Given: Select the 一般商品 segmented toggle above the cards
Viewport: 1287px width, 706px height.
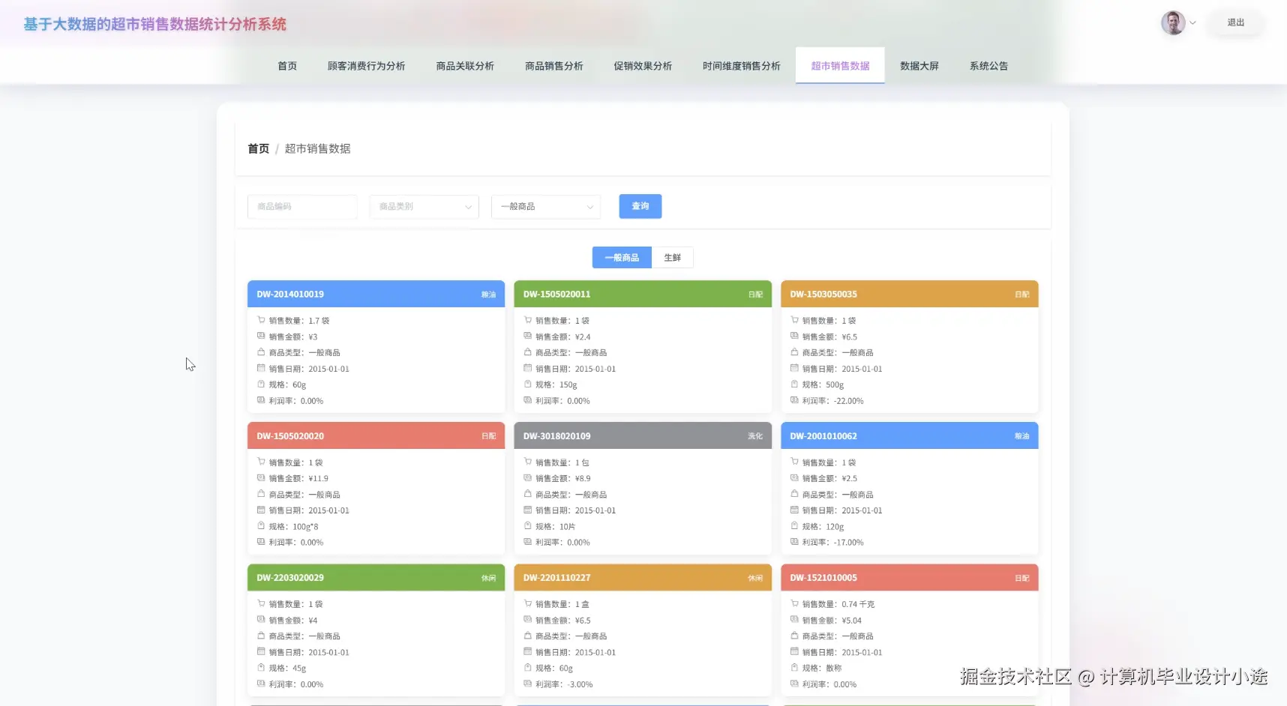Looking at the screenshot, I should pyautogui.click(x=622, y=257).
